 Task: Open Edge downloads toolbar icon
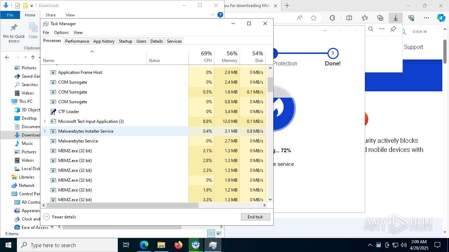[395, 18]
